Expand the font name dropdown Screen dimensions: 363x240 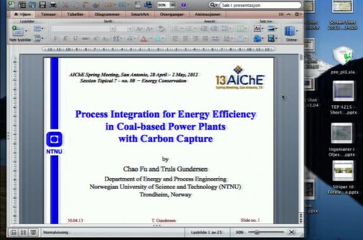113,28
